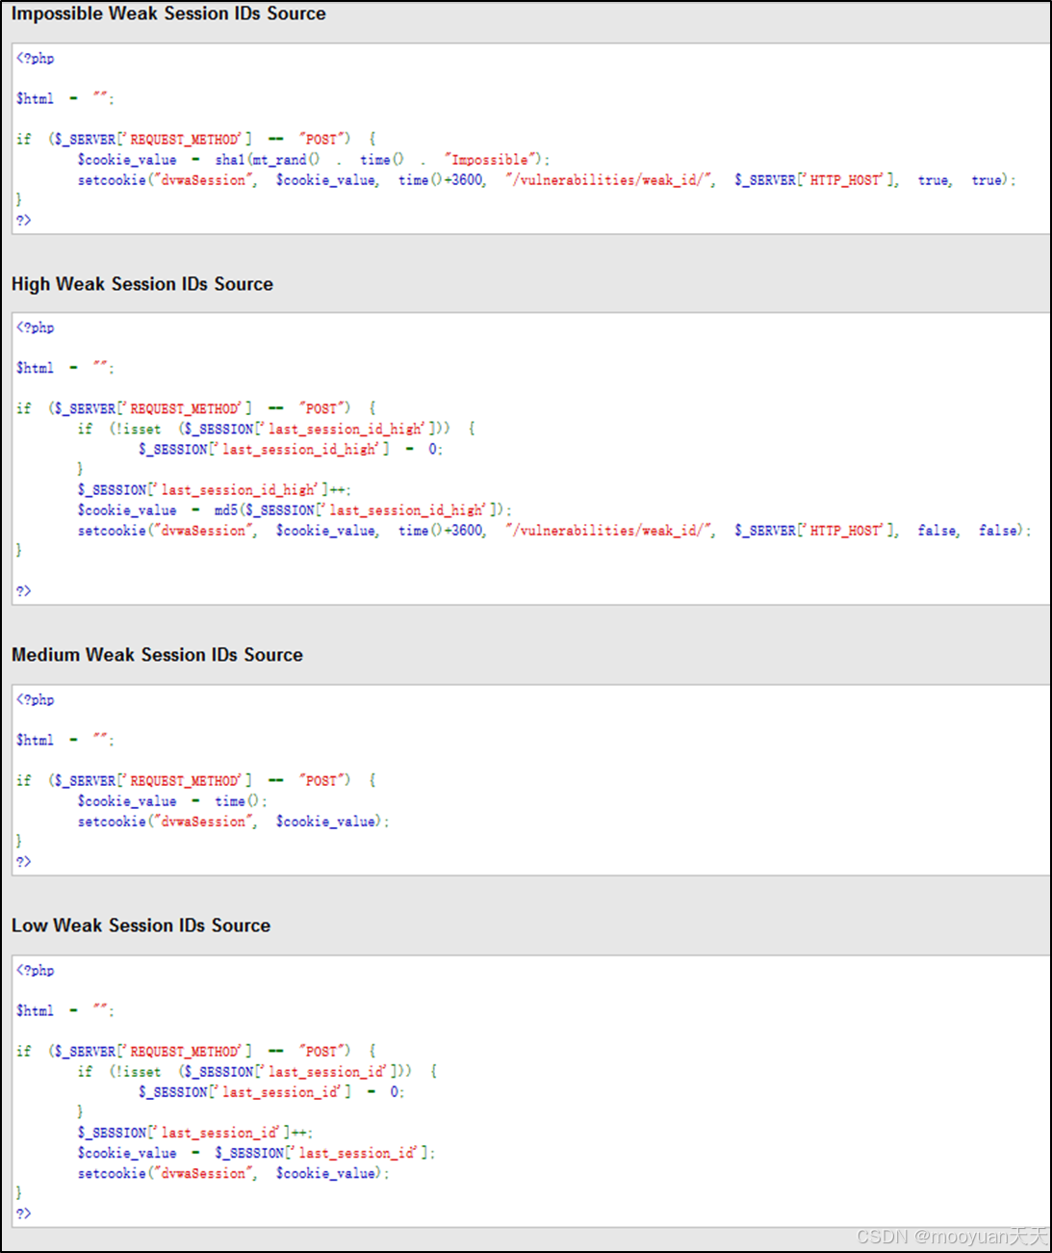Select the sha1(mt_rand() . time() cookie_value line
This screenshot has height=1253, width=1052.
(x=314, y=160)
